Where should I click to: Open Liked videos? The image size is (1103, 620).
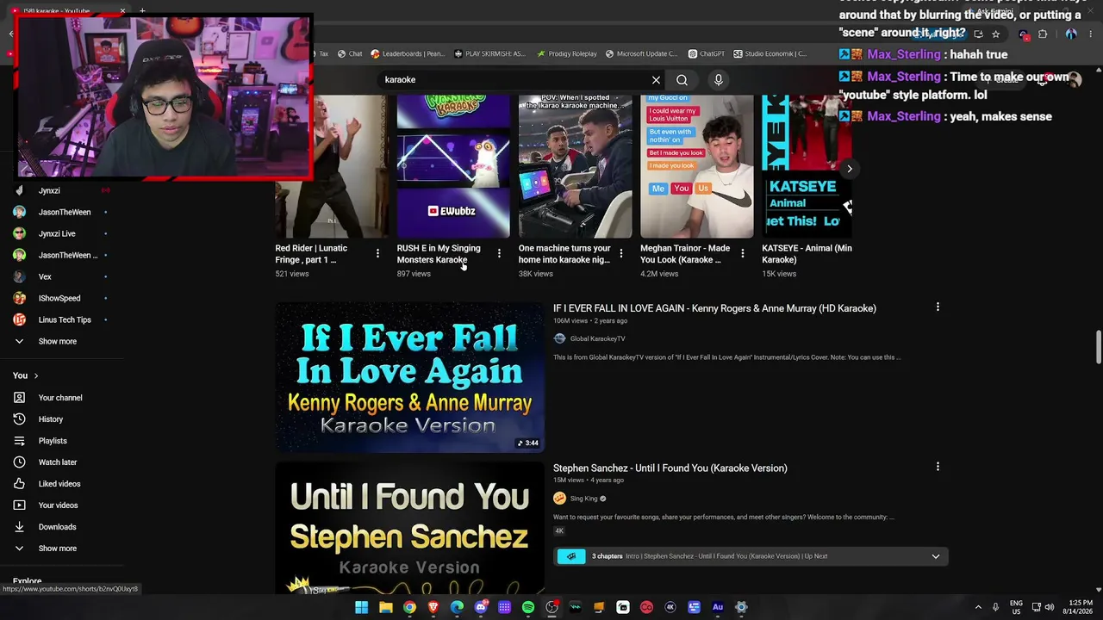[59, 484]
